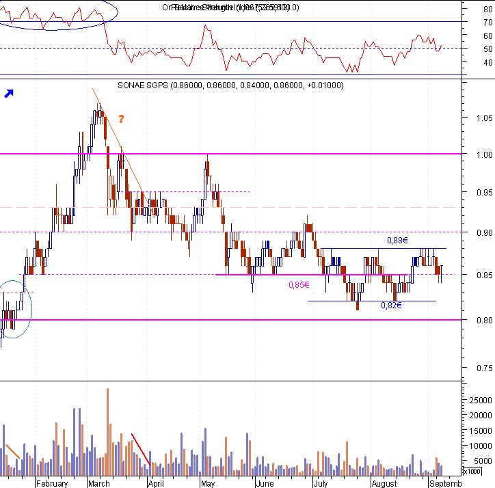Select the July month label
Image resolution: width=495 pixels, height=488 pixels.
pyautogui.click(x=321, y=484)
